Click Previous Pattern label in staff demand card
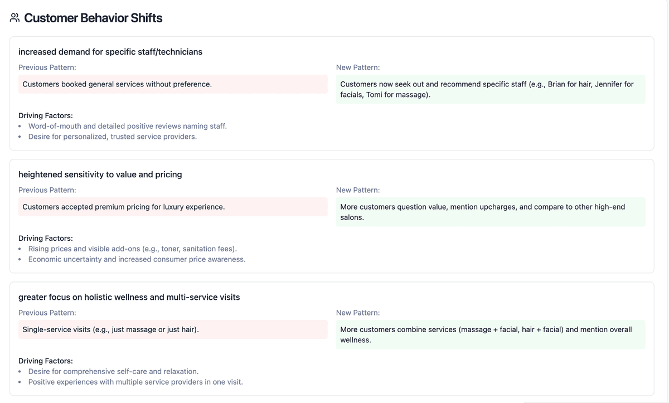 click(47, 67)
